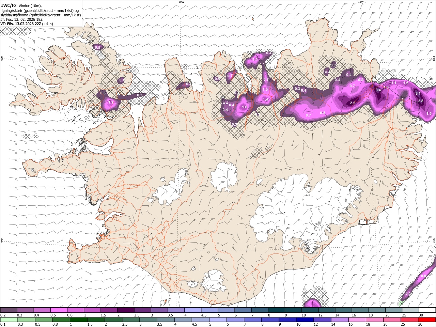This screenshot has width=436, height=327.
Task: Select upper legend swatch starting at 3
Action: tap(159, 310)
